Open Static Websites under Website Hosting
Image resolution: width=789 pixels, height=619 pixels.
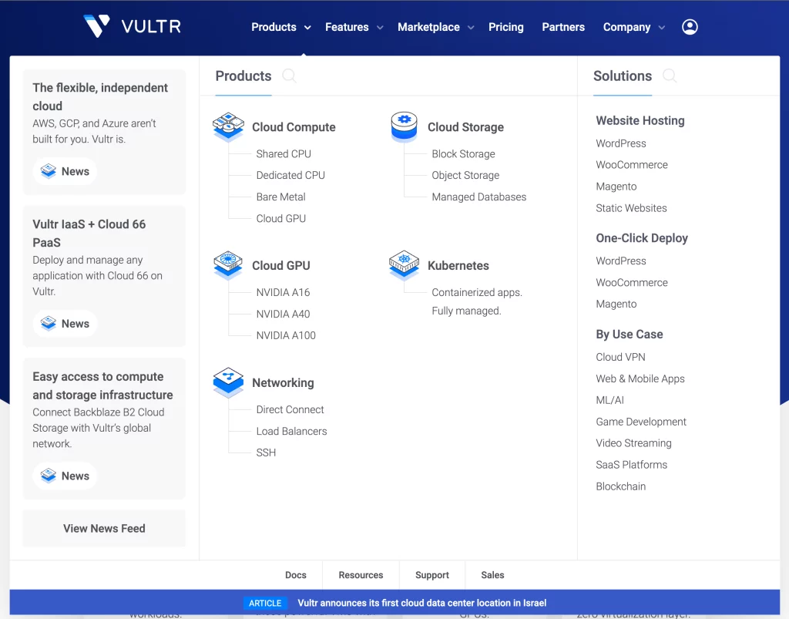tap(632, 208)
